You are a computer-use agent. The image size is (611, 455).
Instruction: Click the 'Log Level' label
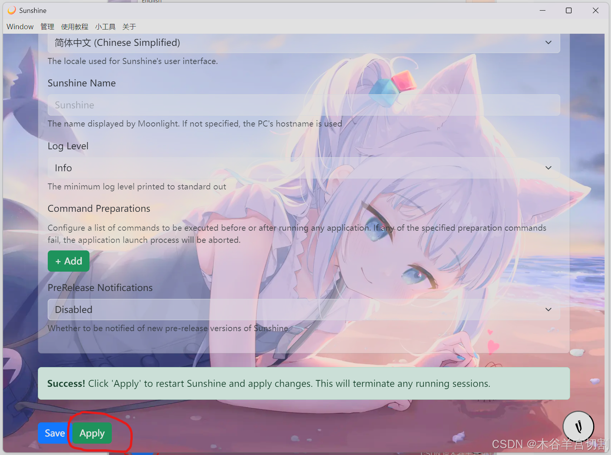tap(68, 146)
